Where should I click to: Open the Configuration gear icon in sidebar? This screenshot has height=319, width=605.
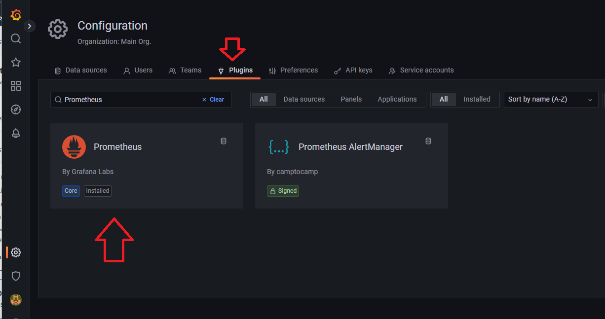[15, 252]
